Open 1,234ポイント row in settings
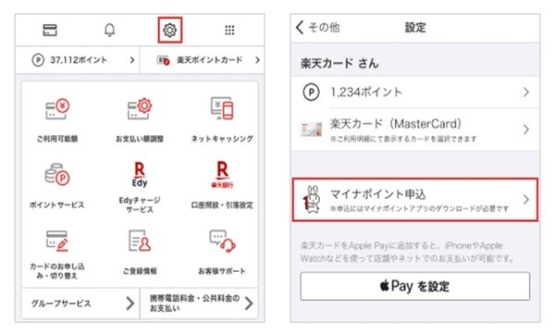Image resolution: width=555 pixels, height=335 pixels. 415,93
